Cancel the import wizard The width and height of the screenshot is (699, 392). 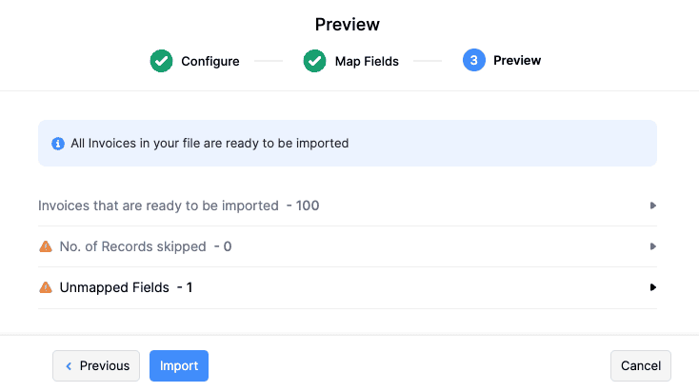[641, 366]
